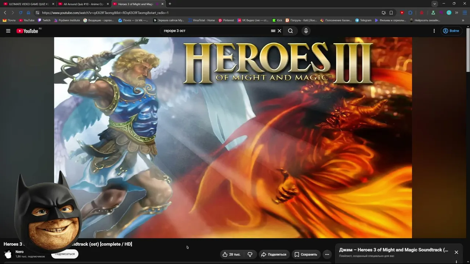The width and height of the screenshot is (470, 264).
Task: Open the browser home page
Action: (x=28, y=12)
